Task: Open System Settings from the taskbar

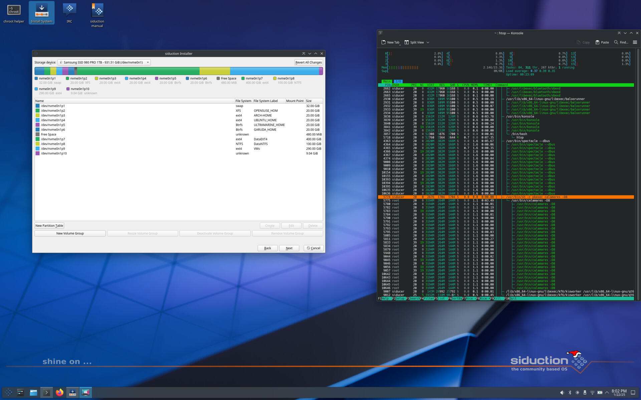Action: (x=21, y=392)
